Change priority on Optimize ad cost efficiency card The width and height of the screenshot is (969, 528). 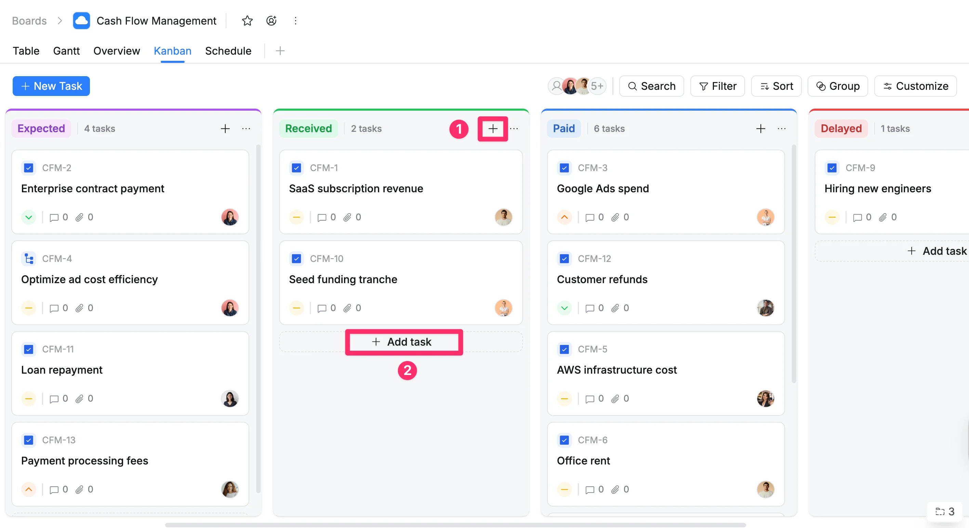(x=29, y=308)
